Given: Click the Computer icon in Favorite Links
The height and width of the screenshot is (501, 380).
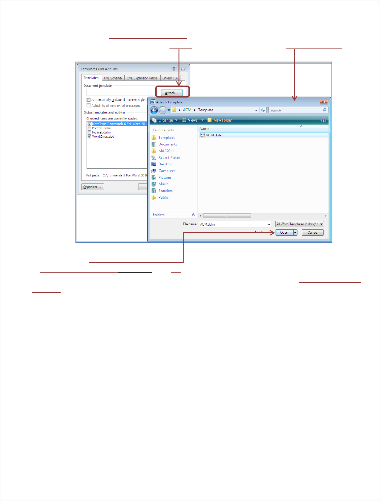Looking at the screenshot, I should [x=154, y=171].
